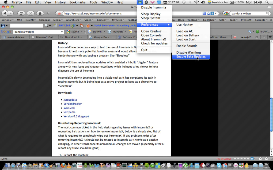Screen dimensions: 273x170
Task: Click the RSS feed icon in address bar
Action: 204,13
